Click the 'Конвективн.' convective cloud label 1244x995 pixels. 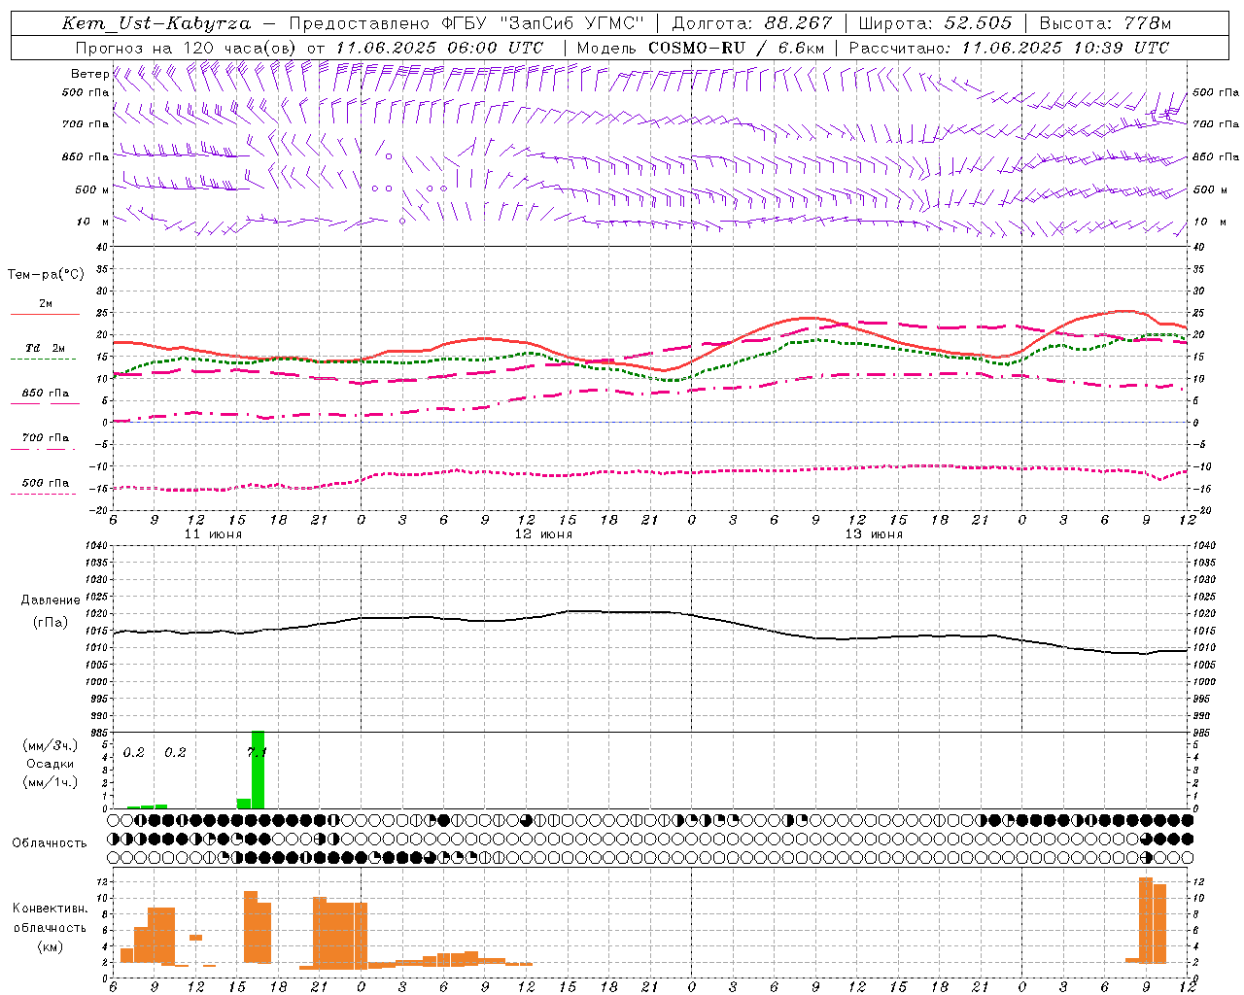(50, 909)
